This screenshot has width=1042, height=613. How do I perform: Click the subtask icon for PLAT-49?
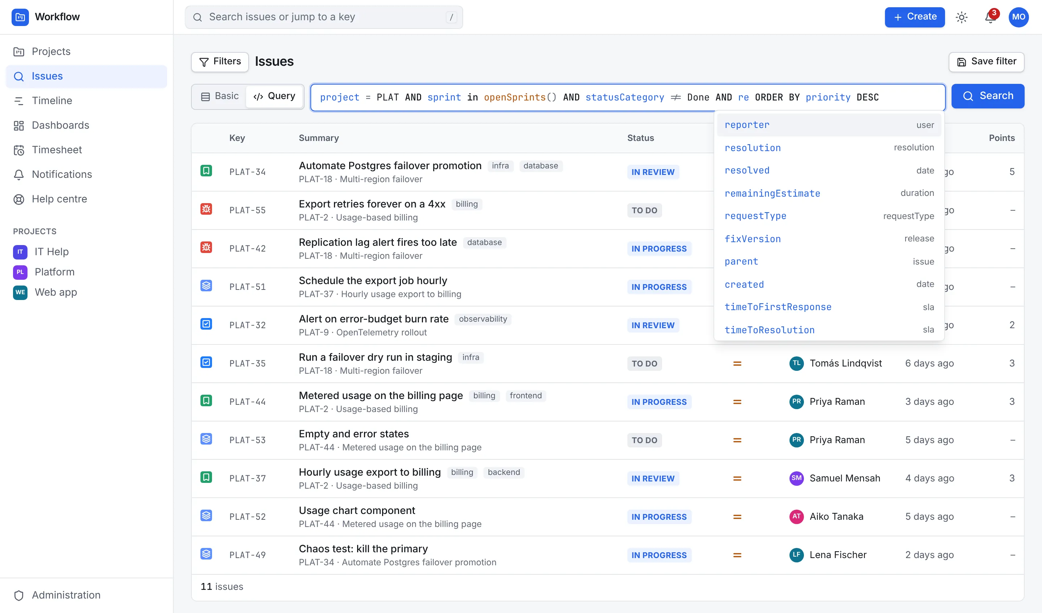206,554
